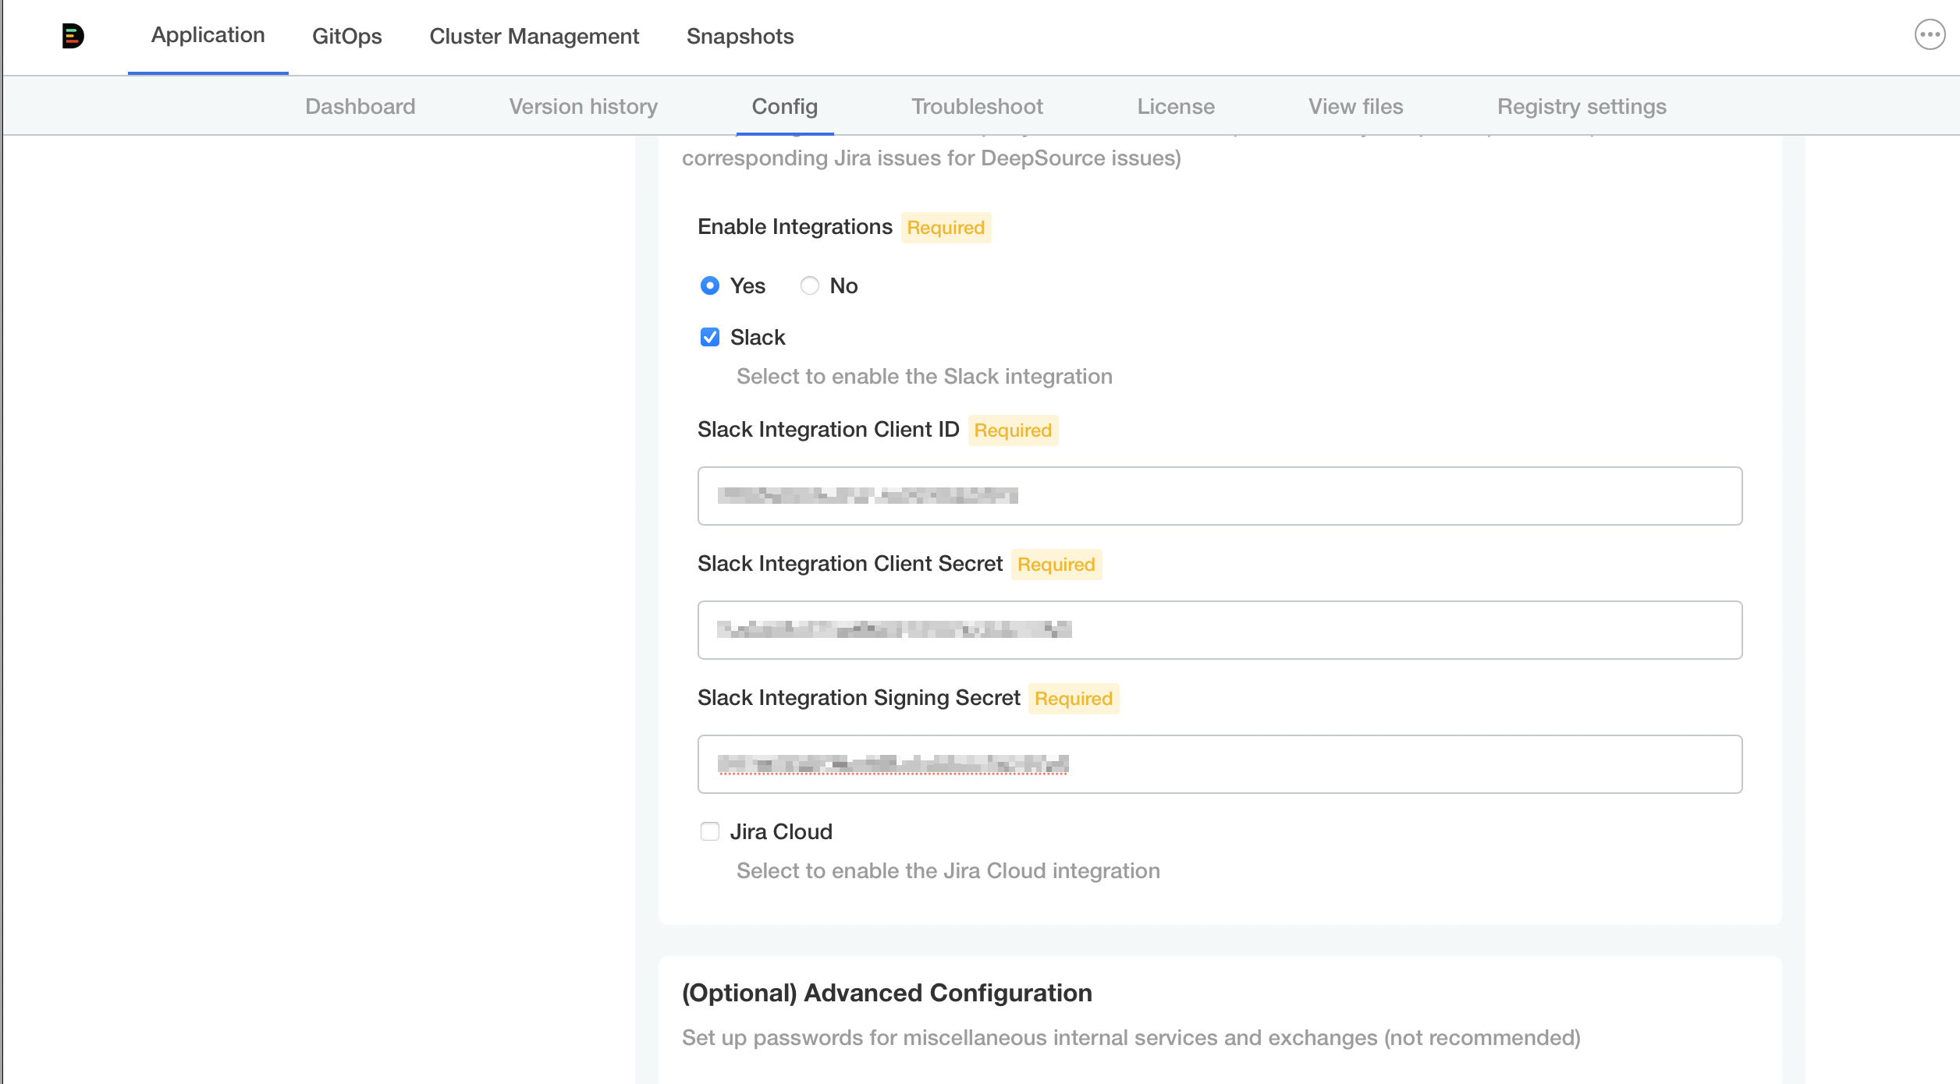Screen dimensions: 1960x1084
Task: Open Registry settings
Action: tap(1581, 106)
